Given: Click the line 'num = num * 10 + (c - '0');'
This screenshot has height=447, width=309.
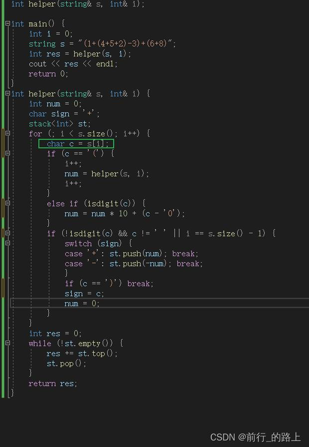Looking at the screenshot, I should 125,214.
